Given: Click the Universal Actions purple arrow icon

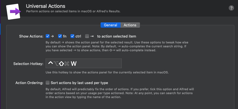Looking at the screenshot, I should click(14, 11).
